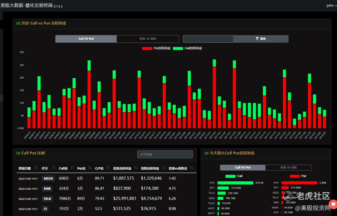Open the john user dropdown menu
Screen dimensions: 337x216
(x=331, y=6)
